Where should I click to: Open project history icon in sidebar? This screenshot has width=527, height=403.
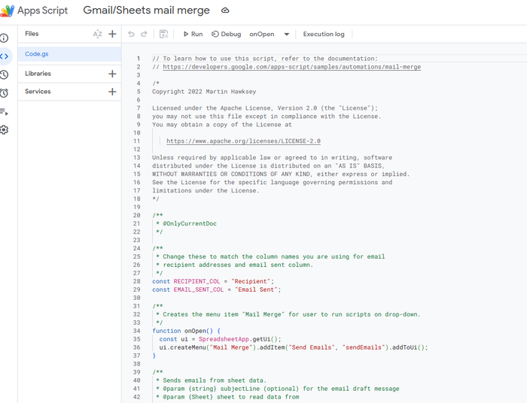tap(4, 74)
